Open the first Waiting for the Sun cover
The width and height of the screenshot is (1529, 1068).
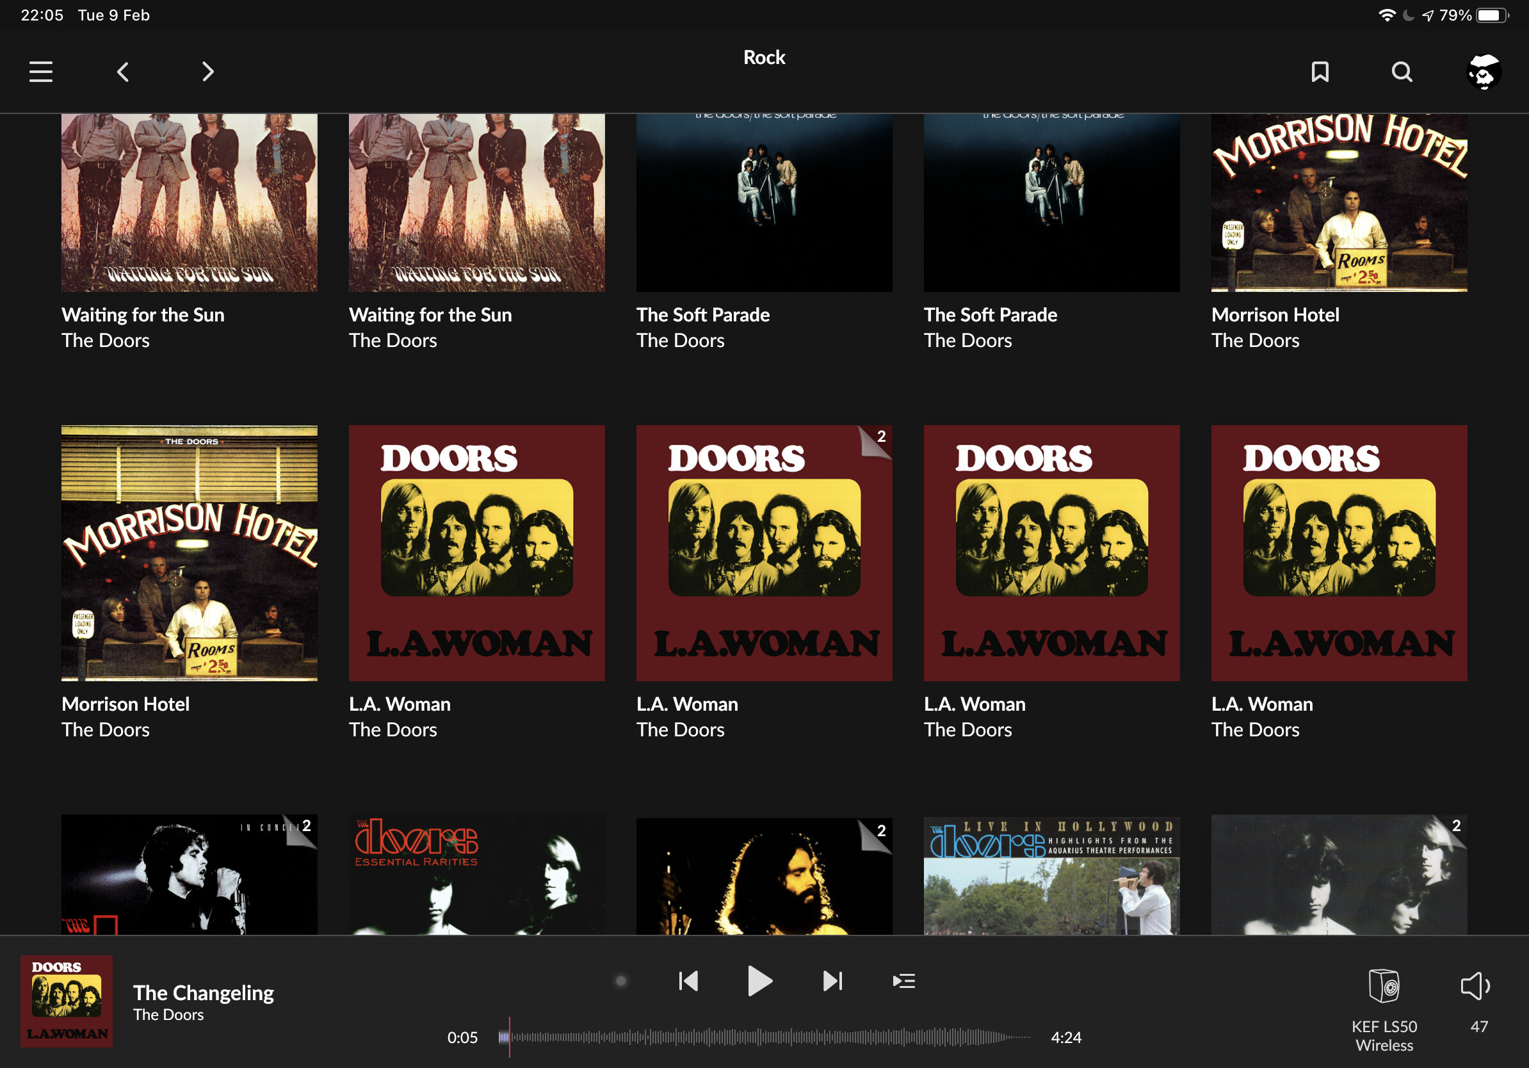(189, 202)
